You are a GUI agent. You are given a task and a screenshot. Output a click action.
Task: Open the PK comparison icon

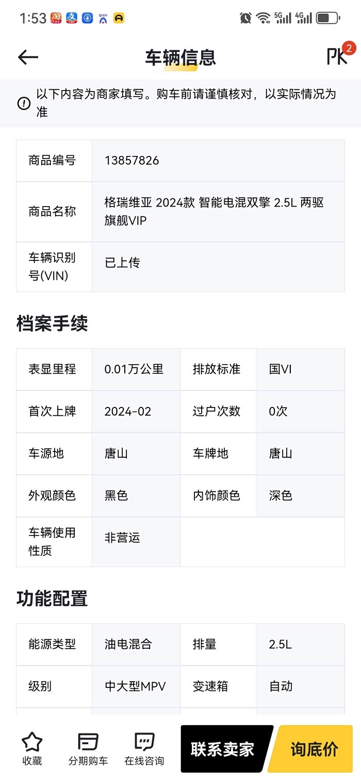click(338, 56)
